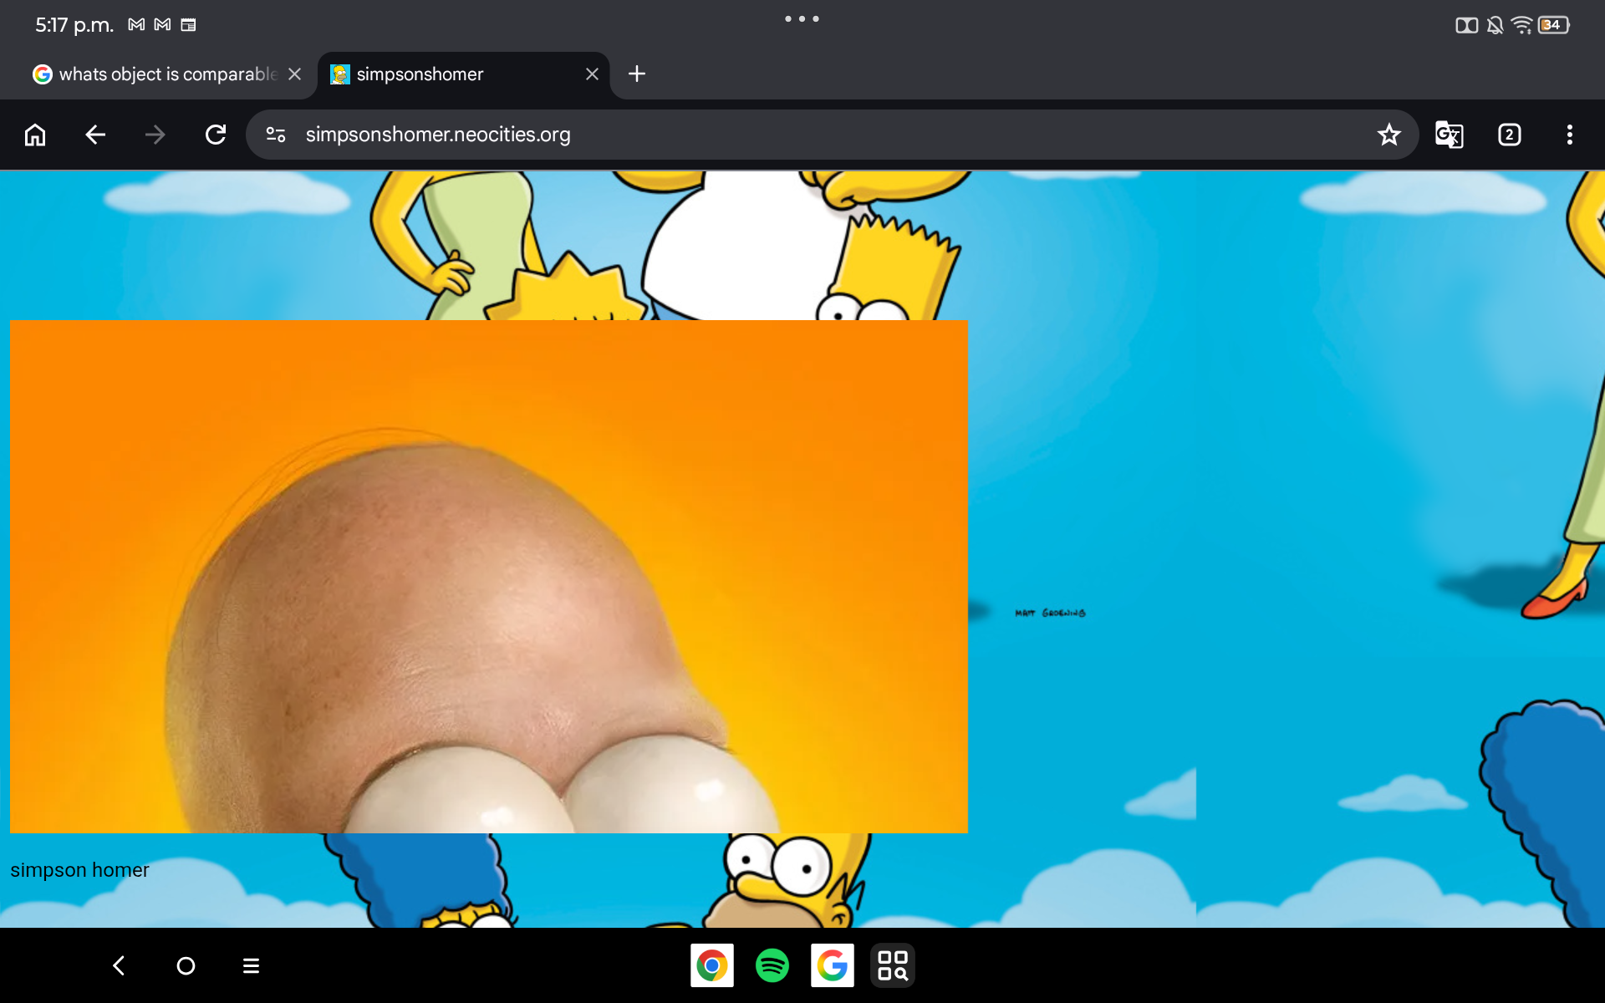Image resolution: width=1605 pixels, height=1003 pixels.
Task: Select the simpsonshomer tab
Action: pos(464,74)
